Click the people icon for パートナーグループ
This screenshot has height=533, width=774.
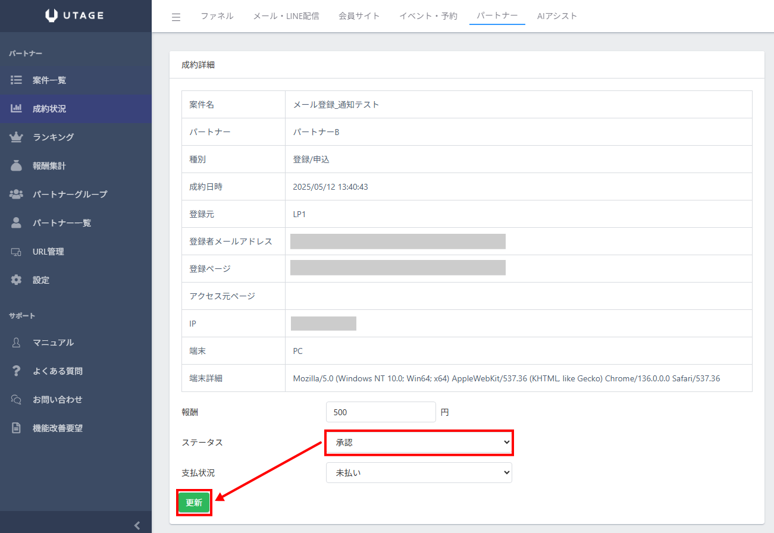click(17, 195)
